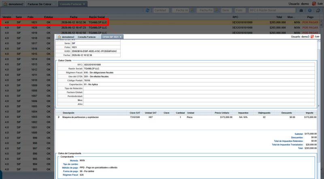The image size is (324, 179).
Task: Sort by the Razón Social column header
Action: click(x=97, y=17)
